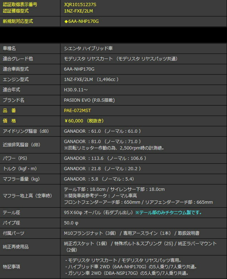Select certification number JQR10151237S

coord(80,5)
